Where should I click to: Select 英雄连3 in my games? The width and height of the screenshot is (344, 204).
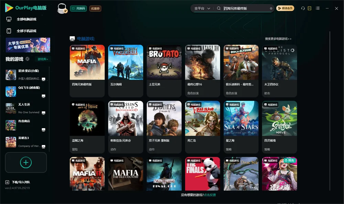click(26, 142)
